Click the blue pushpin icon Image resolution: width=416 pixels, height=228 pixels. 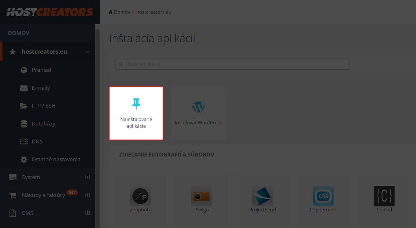pos(136,104)
